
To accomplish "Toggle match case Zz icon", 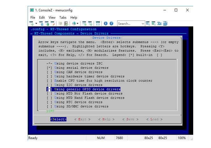I will click(x=159, y=23).
